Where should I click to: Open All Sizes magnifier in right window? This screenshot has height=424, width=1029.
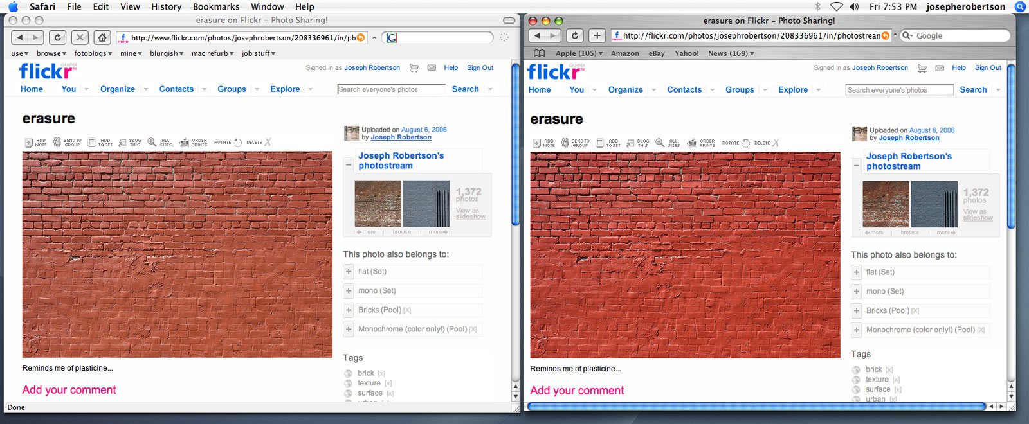tap(660, 143)
